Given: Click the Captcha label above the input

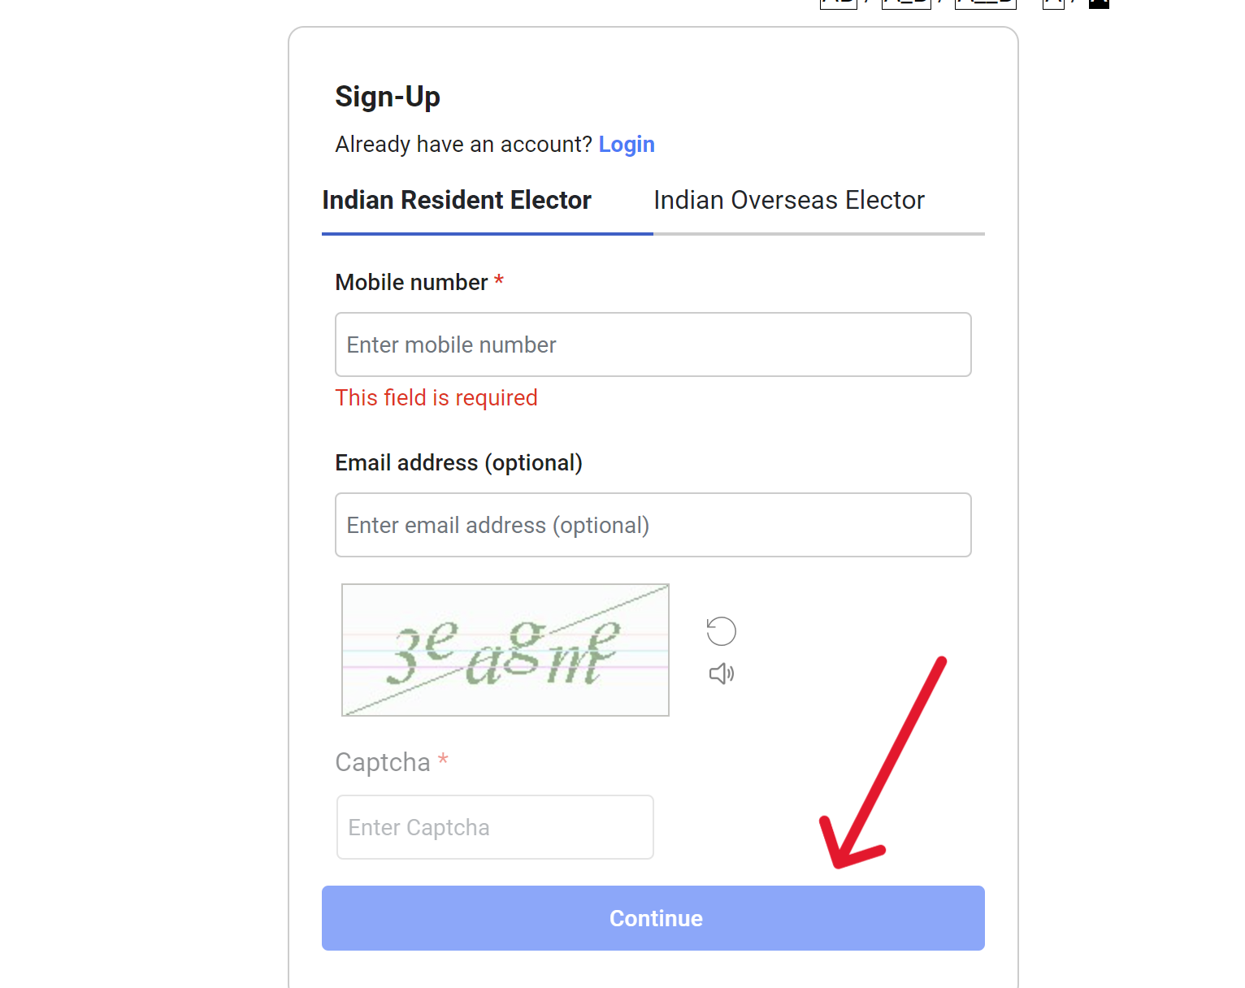Looking at the screenshot, I should (x=383, y=761).
